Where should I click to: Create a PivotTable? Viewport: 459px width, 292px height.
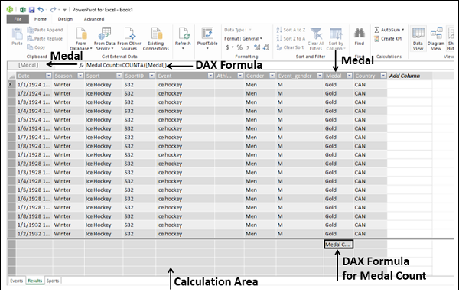(207, 38)
